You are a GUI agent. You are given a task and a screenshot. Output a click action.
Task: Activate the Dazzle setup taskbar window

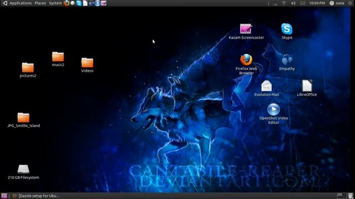(37, 196)
